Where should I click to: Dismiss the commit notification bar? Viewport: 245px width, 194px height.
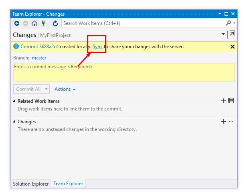(x=232, y=47)
